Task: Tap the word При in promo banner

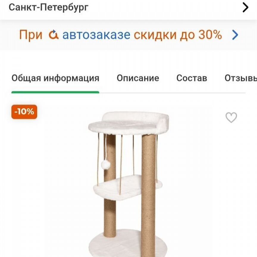Action: [x=31, y=35]
